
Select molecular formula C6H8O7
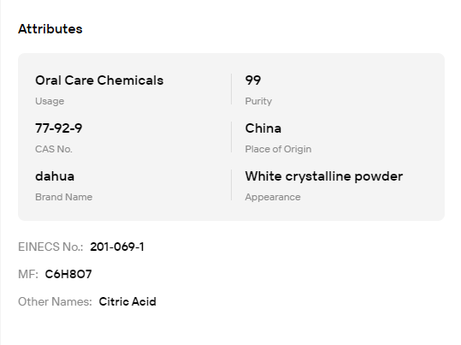pos(68,274)
